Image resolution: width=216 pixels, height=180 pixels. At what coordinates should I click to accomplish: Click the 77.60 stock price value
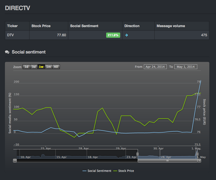(x=62, y=35)
